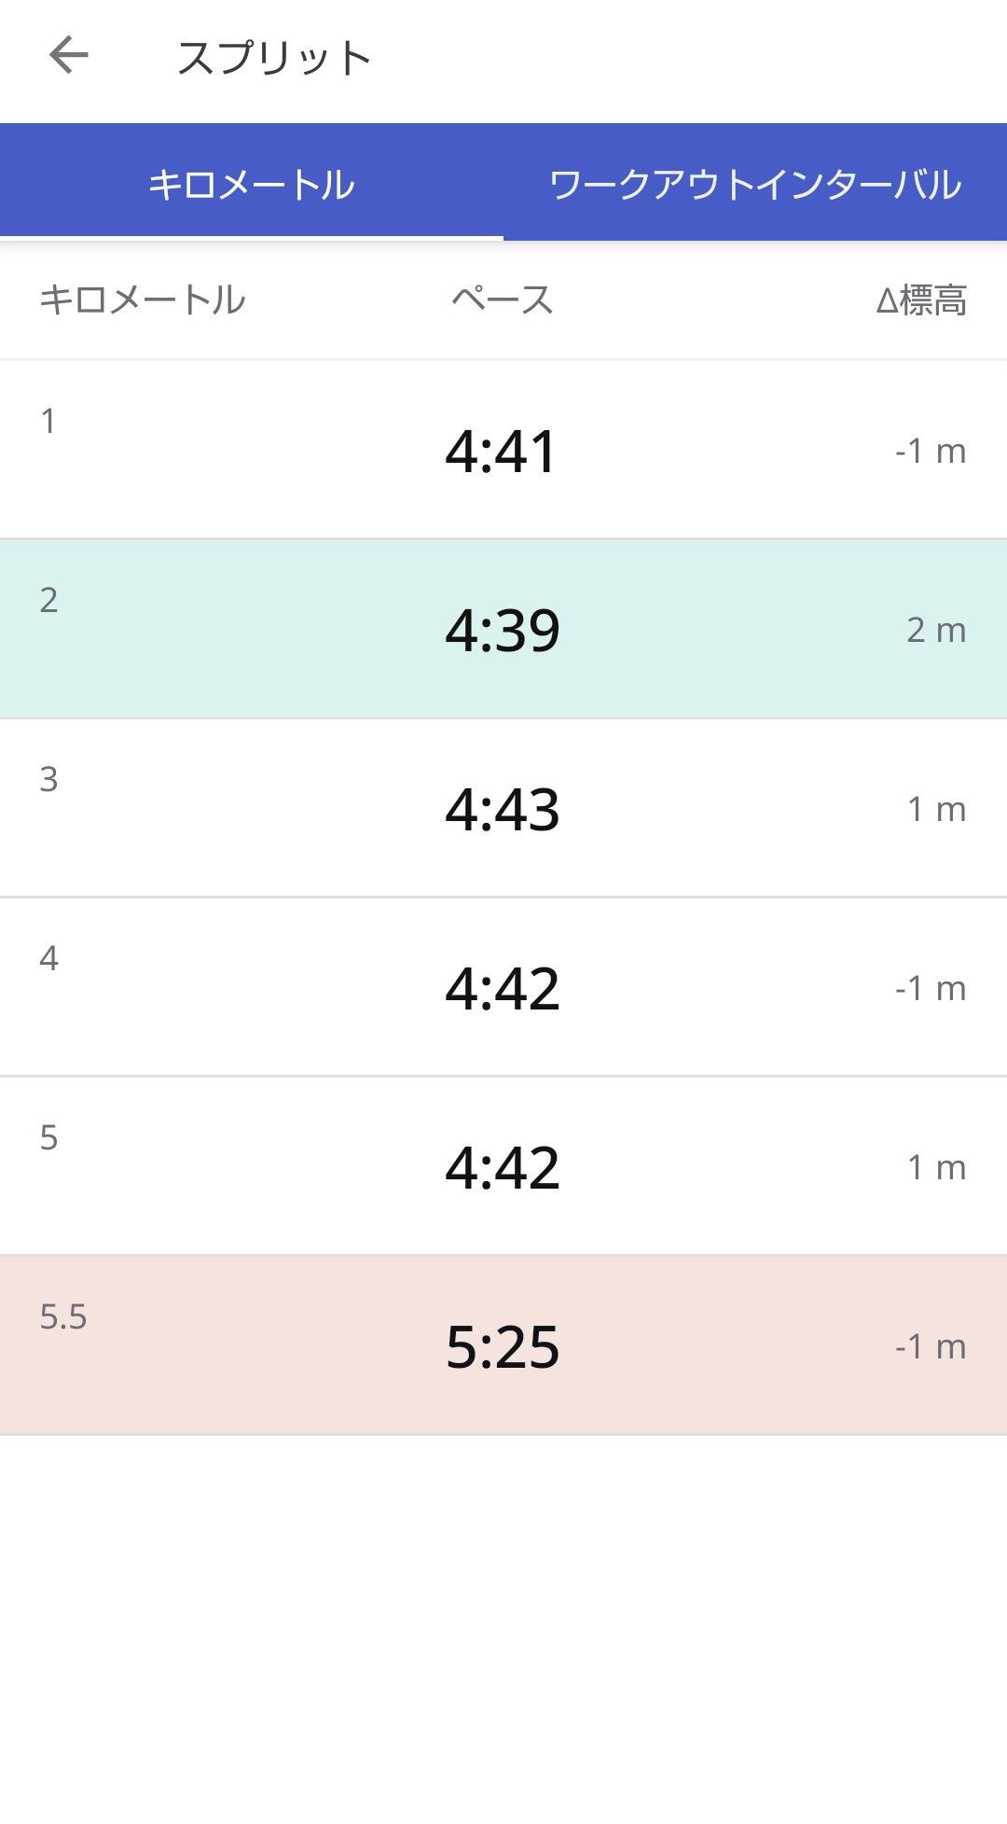Tap the 4:42 pace in split 4

(503, 989)
